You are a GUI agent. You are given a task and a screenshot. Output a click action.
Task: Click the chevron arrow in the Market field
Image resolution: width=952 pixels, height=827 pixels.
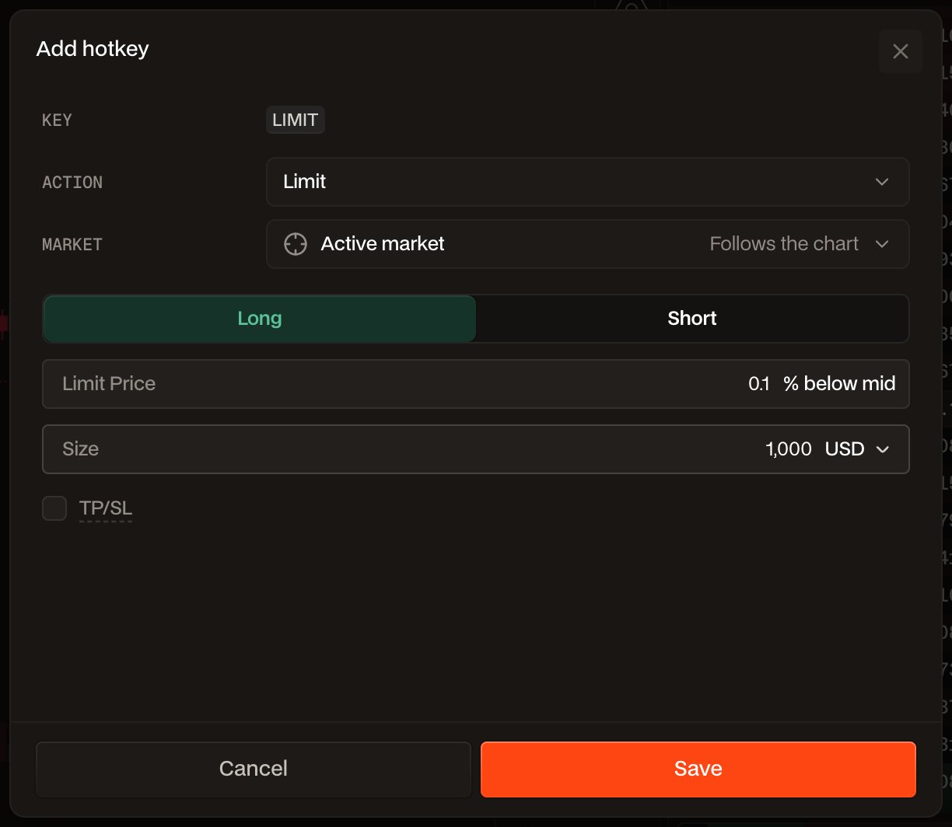(x=882, y=244)
